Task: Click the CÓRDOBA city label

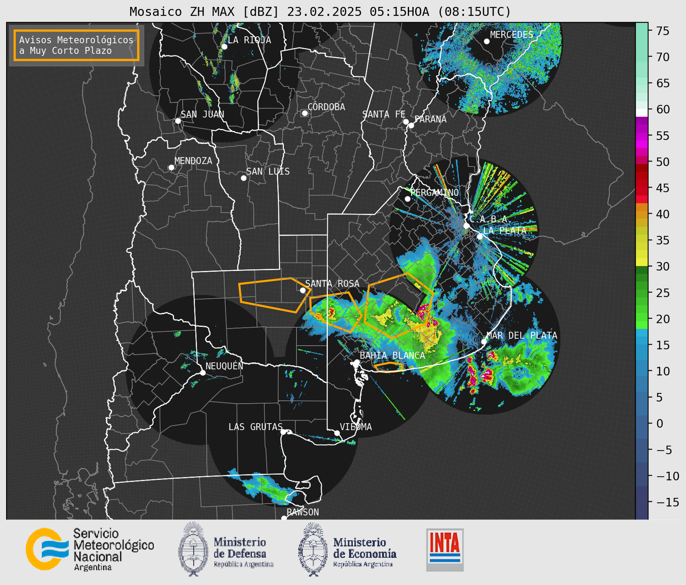Action: pyautogui.click(x=326, y=107)
